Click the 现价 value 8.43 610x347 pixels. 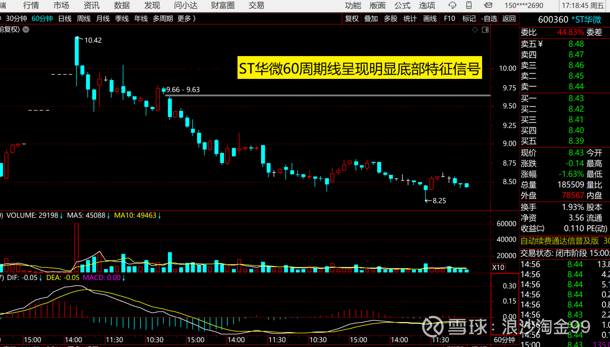576,153
